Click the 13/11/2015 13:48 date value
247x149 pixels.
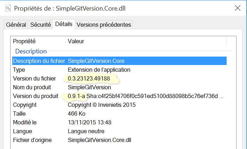[x=90, y=123]
